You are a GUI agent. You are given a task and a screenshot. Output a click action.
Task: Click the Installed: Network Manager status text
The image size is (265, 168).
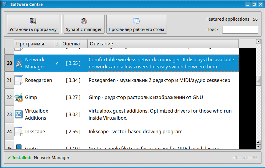[x=39, y=158]
